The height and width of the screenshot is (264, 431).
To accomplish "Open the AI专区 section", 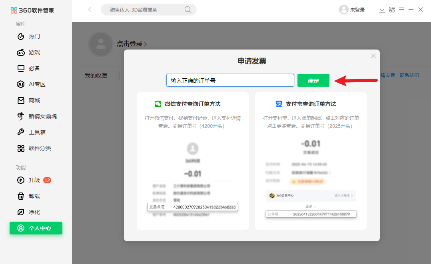I will click(x=31, y=84).
